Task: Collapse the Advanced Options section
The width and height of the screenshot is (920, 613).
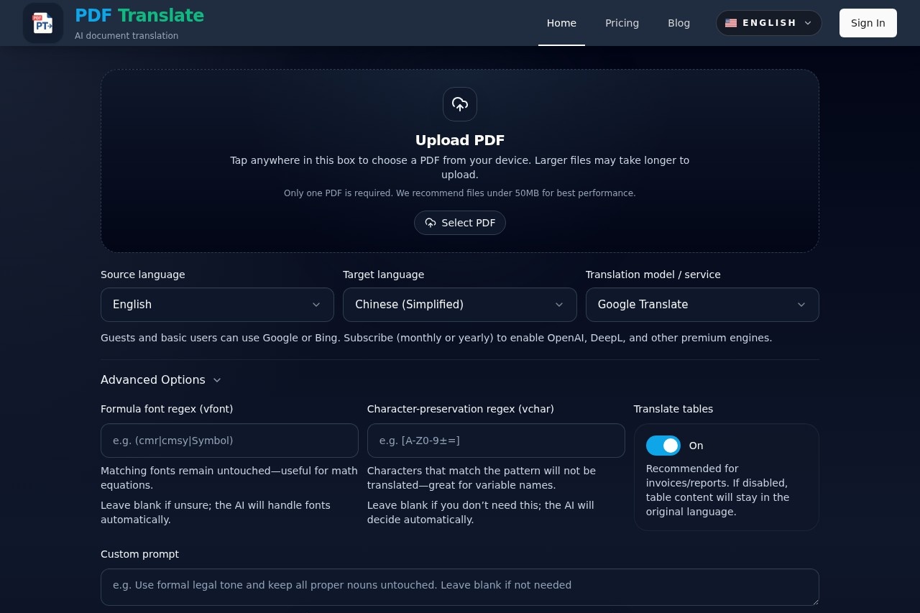Action: 153,379
